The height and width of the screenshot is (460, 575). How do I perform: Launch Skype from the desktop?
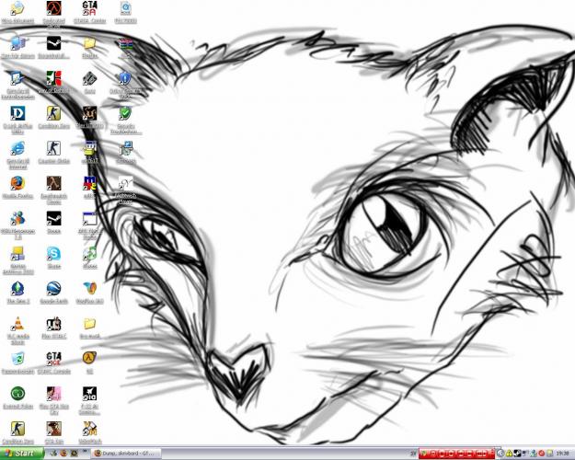coord(53,254)
